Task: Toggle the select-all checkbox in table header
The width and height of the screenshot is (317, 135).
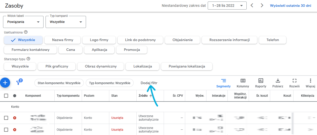Action: point(6,96)
